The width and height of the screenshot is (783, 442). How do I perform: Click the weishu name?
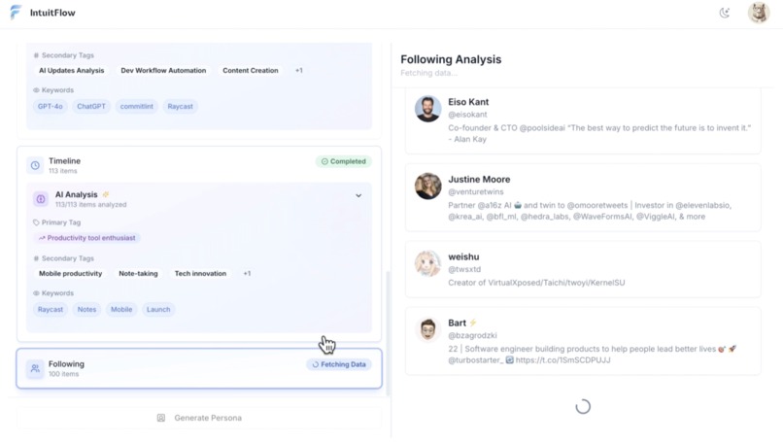click(x=463, y=256)
